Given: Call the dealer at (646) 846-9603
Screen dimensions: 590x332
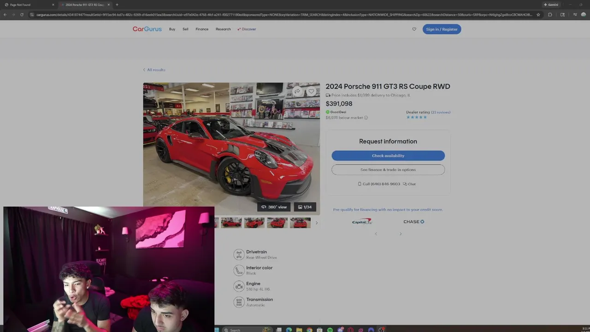Looking at the screenshot, I should click(x=379, y=184).
